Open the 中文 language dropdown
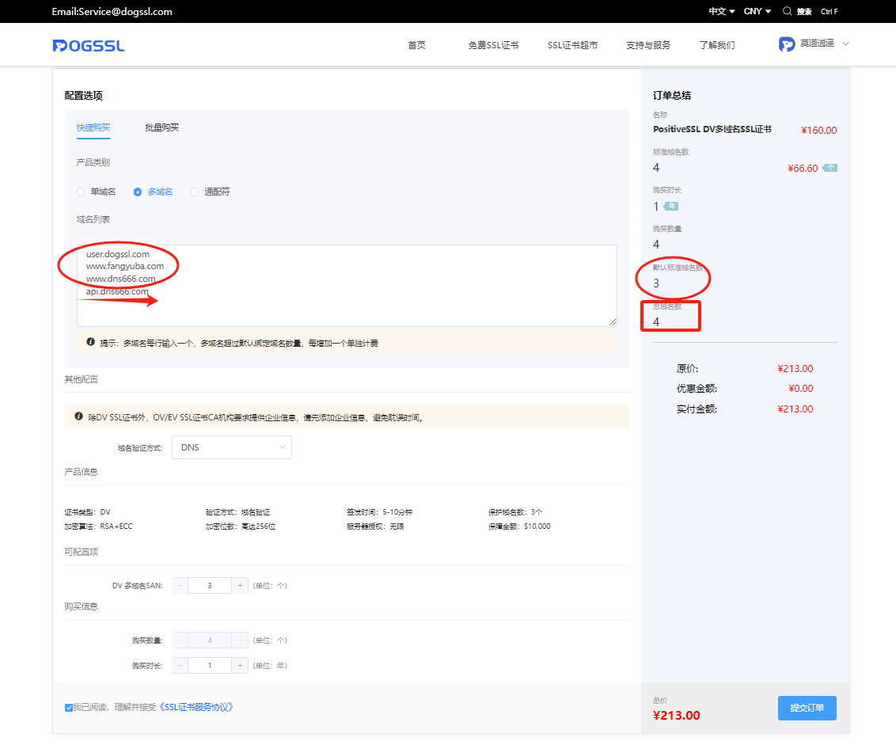The height and width of the screenshot is (745, 896). [722, 11]
